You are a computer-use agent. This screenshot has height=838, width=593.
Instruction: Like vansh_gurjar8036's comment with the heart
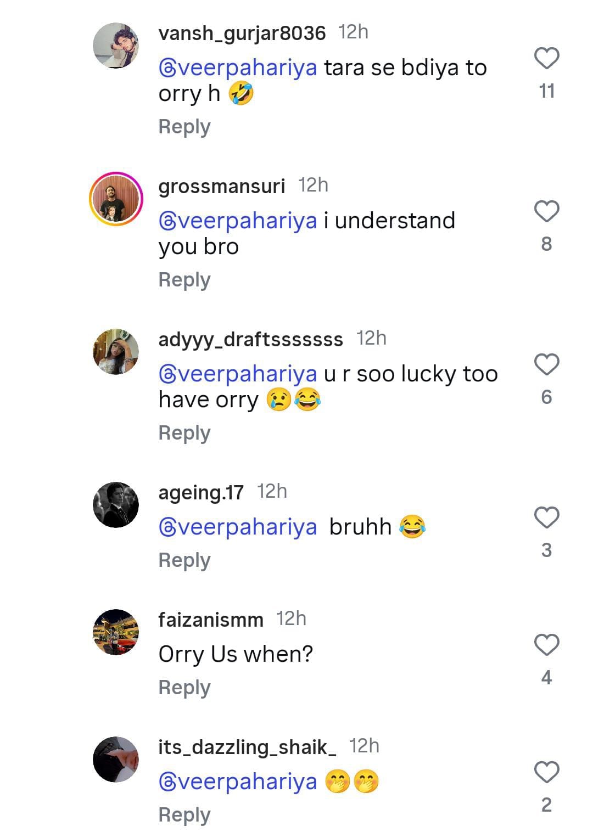[x=546, y=59]
